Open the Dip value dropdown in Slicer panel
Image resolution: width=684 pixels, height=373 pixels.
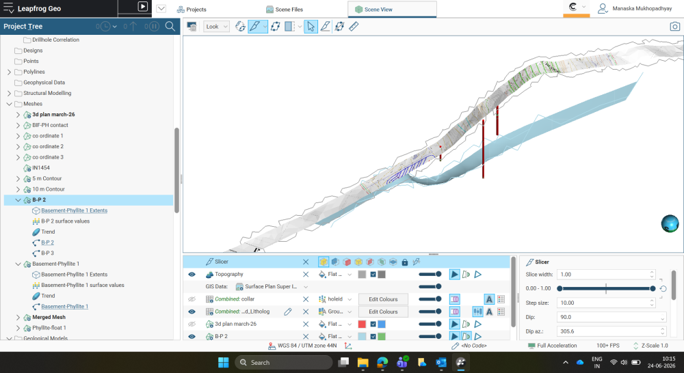point(663,317)
